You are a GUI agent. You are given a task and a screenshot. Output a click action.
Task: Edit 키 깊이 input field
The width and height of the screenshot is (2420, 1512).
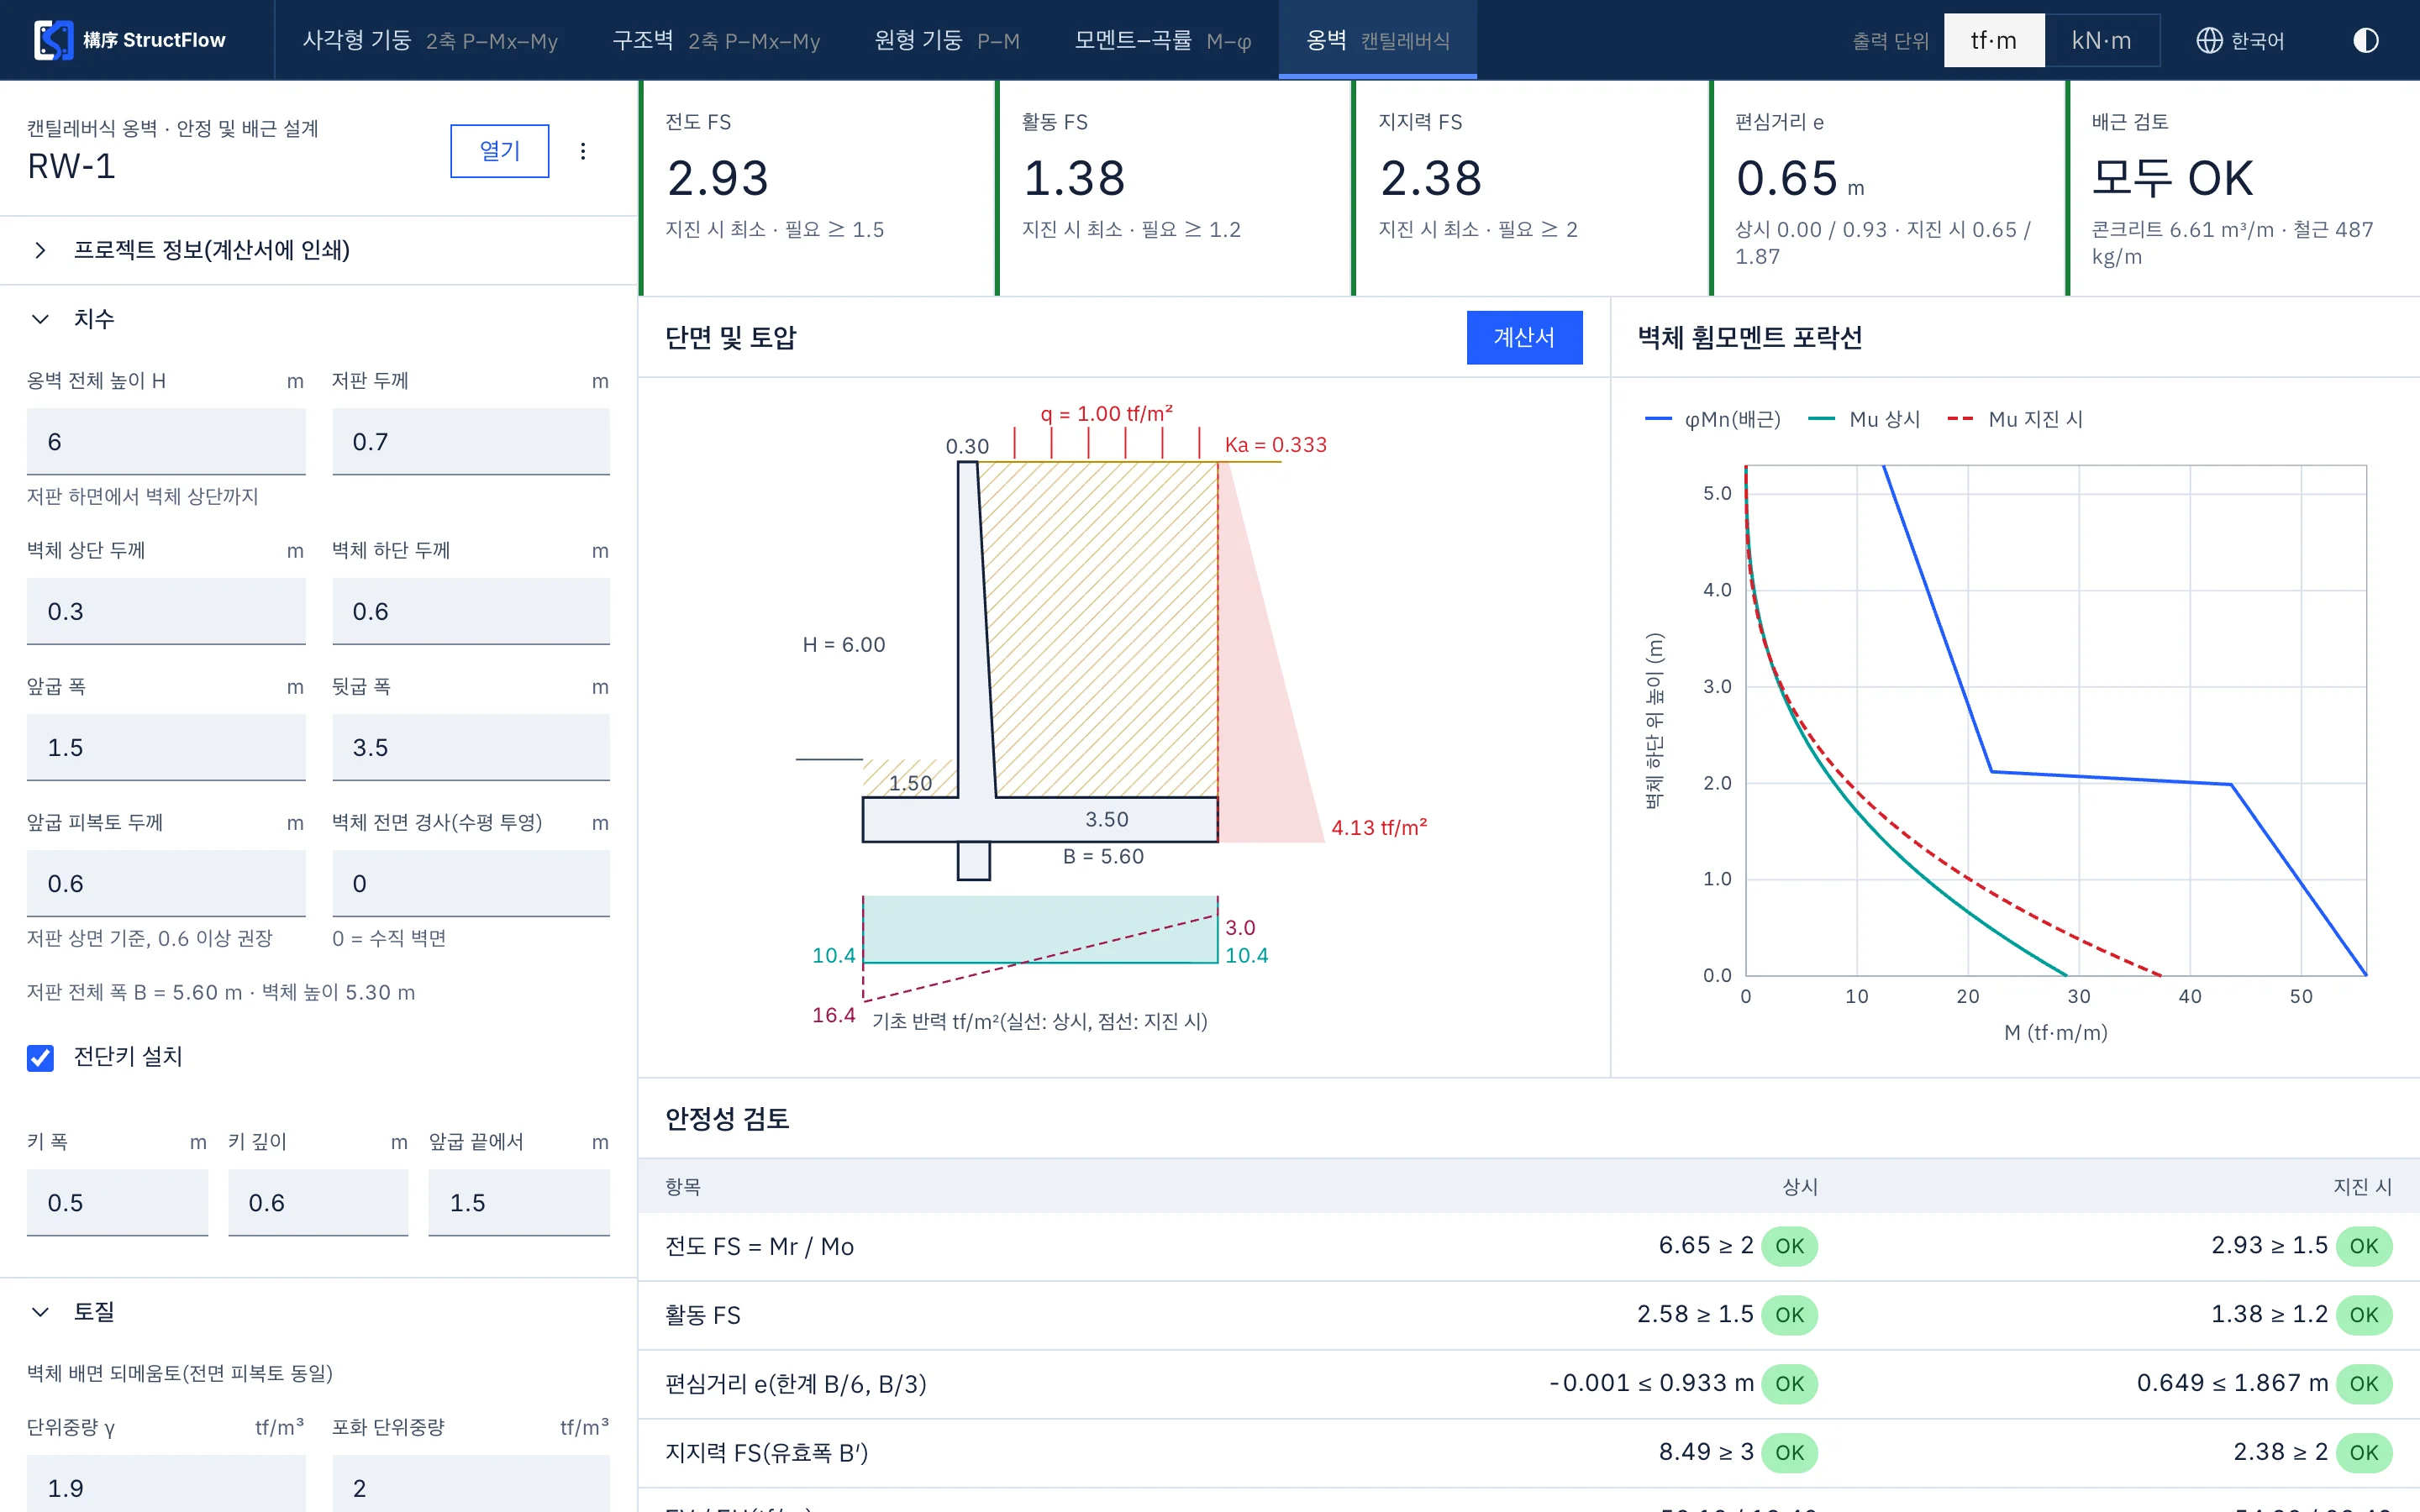click(x=318, y=1203)
